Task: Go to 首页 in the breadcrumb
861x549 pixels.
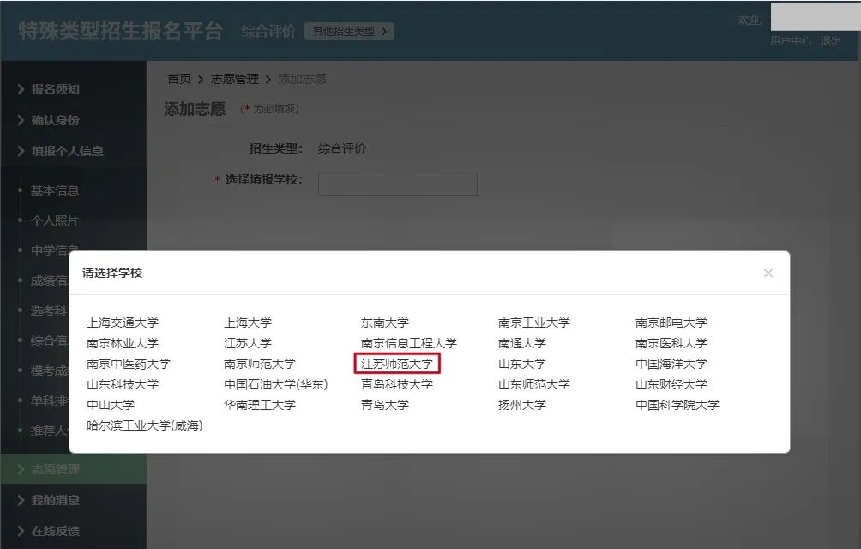Action: 179,79
